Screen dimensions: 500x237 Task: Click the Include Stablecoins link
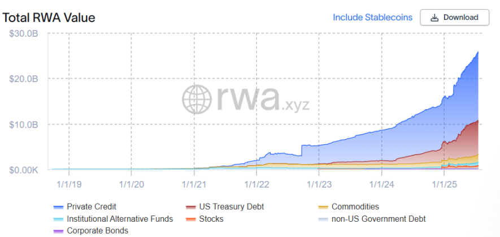coord(372,17)
